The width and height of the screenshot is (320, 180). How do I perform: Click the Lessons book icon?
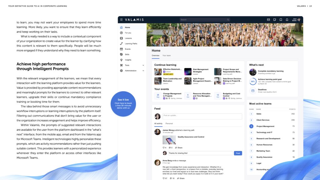tap(122, 38)
